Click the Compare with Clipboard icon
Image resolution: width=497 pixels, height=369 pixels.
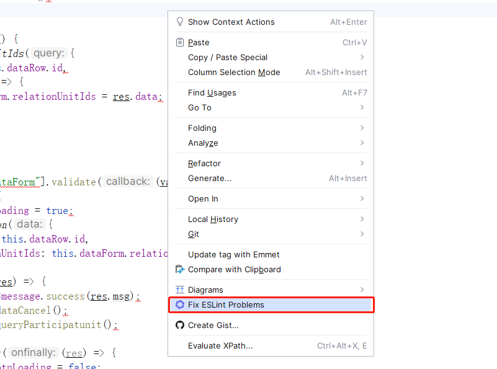tap(180, 270)
